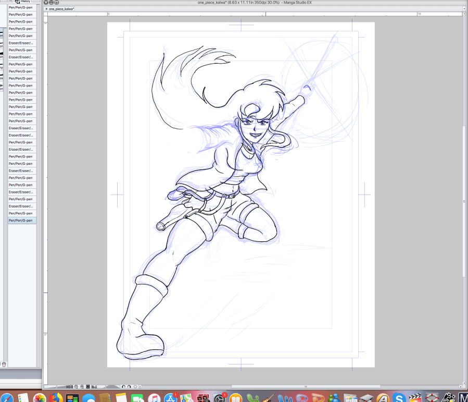Click the zoom out magnifier icon
The height and width of the screenshot is (402, 468).
pos(77,386)
